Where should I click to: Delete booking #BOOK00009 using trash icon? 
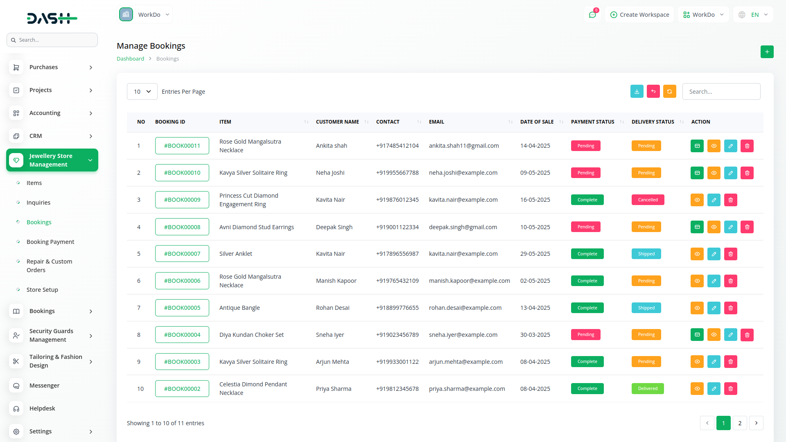click(730, 200)
